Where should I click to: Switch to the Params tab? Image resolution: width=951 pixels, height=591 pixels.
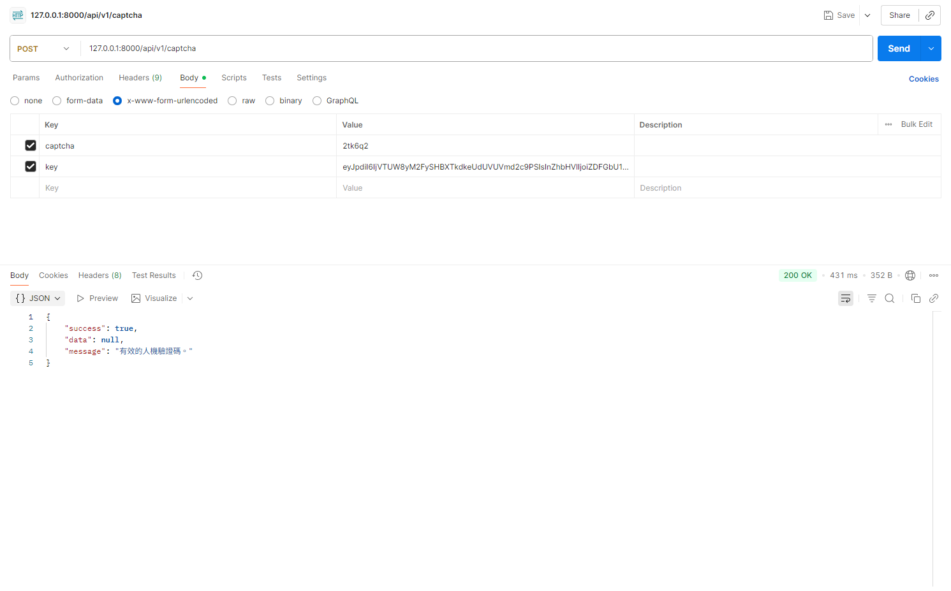pyautogui.click(x=26, y=78)
